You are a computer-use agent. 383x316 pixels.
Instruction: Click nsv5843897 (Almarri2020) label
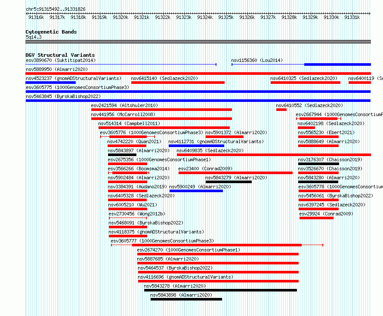tap(139, 150)
